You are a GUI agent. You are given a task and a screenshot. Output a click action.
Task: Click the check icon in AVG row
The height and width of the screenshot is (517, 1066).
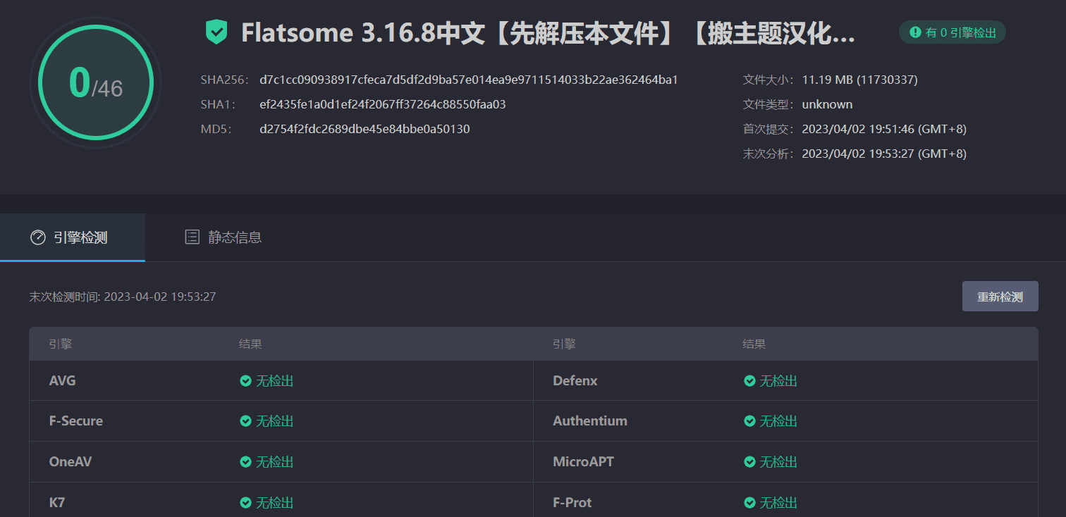coord(245,381)
